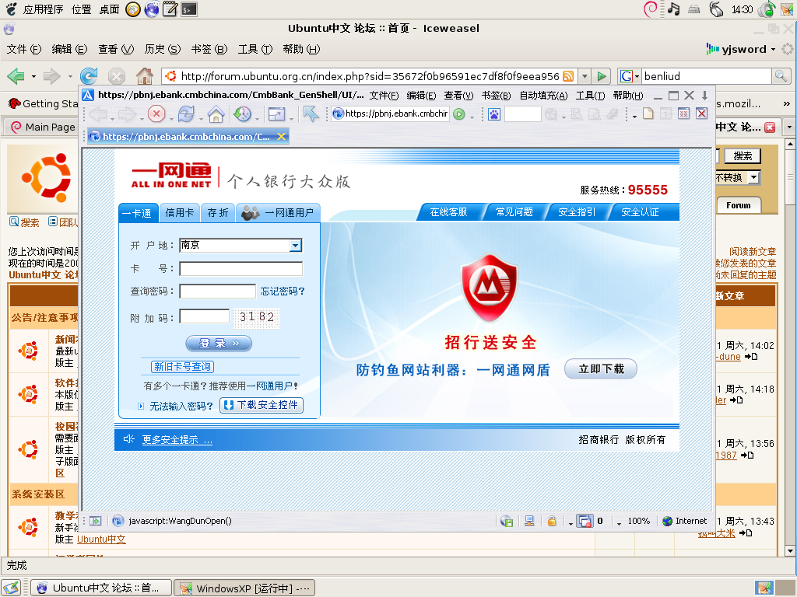The width and height of the screenshot is (797, 597).
Task: Click the 立即下载 button
Action: click(x=601, y=369)
